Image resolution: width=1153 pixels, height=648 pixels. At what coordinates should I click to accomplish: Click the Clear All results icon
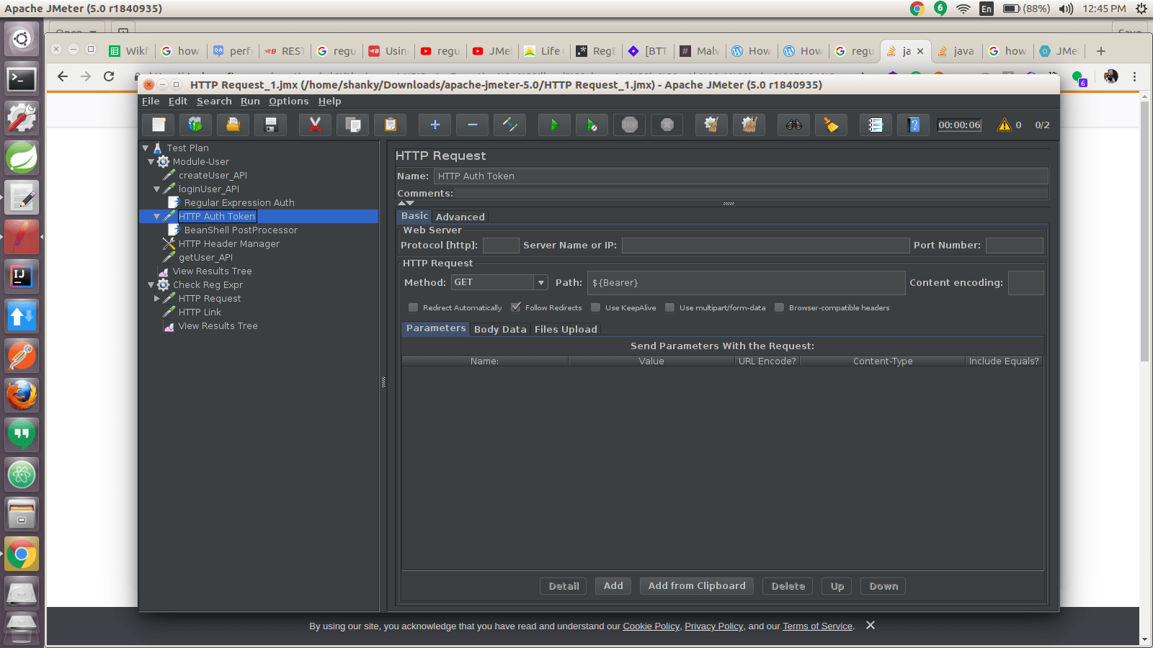[x=749, y=125]
